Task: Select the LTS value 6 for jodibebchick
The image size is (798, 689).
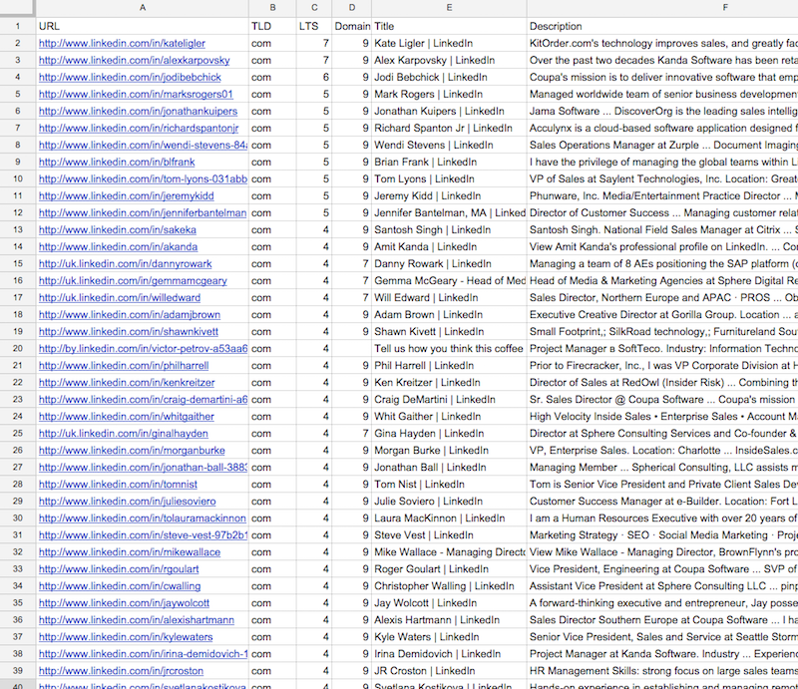Action: [x=314, y=77]
